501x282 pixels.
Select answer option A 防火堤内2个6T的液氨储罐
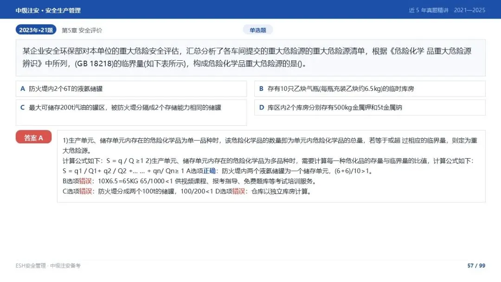(131, 89)
